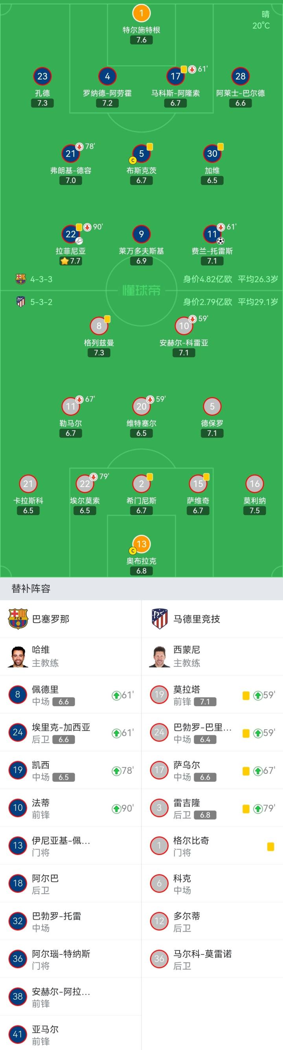Viewport: 283px width, 1050px height.
Task: Open coach 西蒙尼 profile photo
Action: (159, 656)
